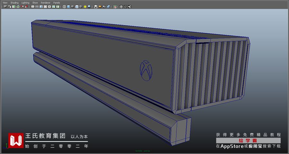289x154 pixels.
Task: Toggle the Resolution Gate icon
Action: [41, 7]
